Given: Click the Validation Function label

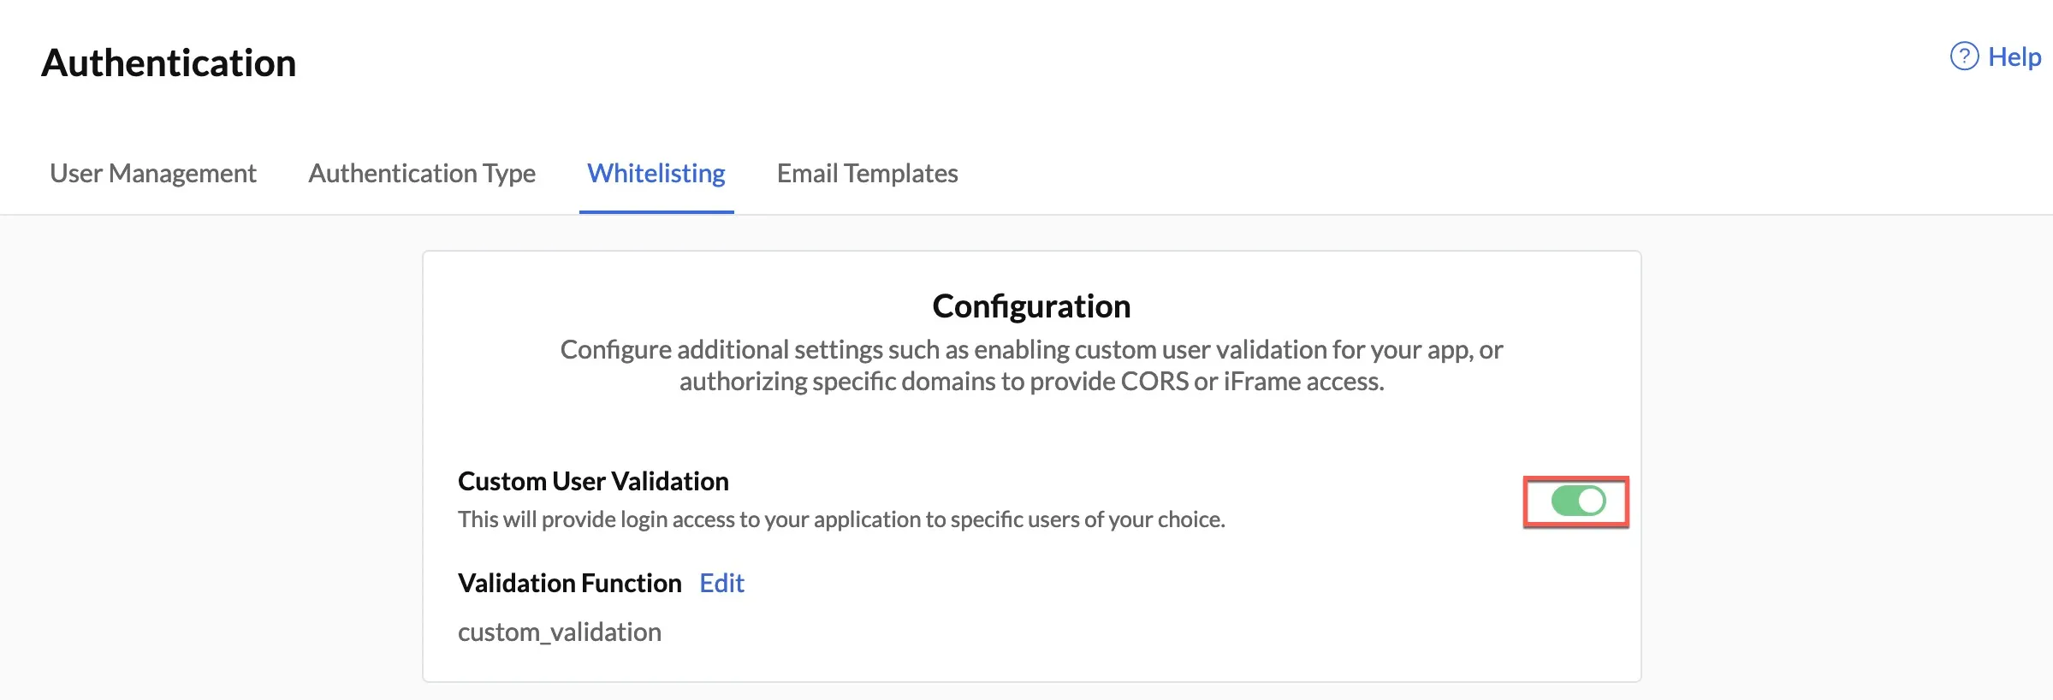Looking at the screenshot, I should 570,583.
